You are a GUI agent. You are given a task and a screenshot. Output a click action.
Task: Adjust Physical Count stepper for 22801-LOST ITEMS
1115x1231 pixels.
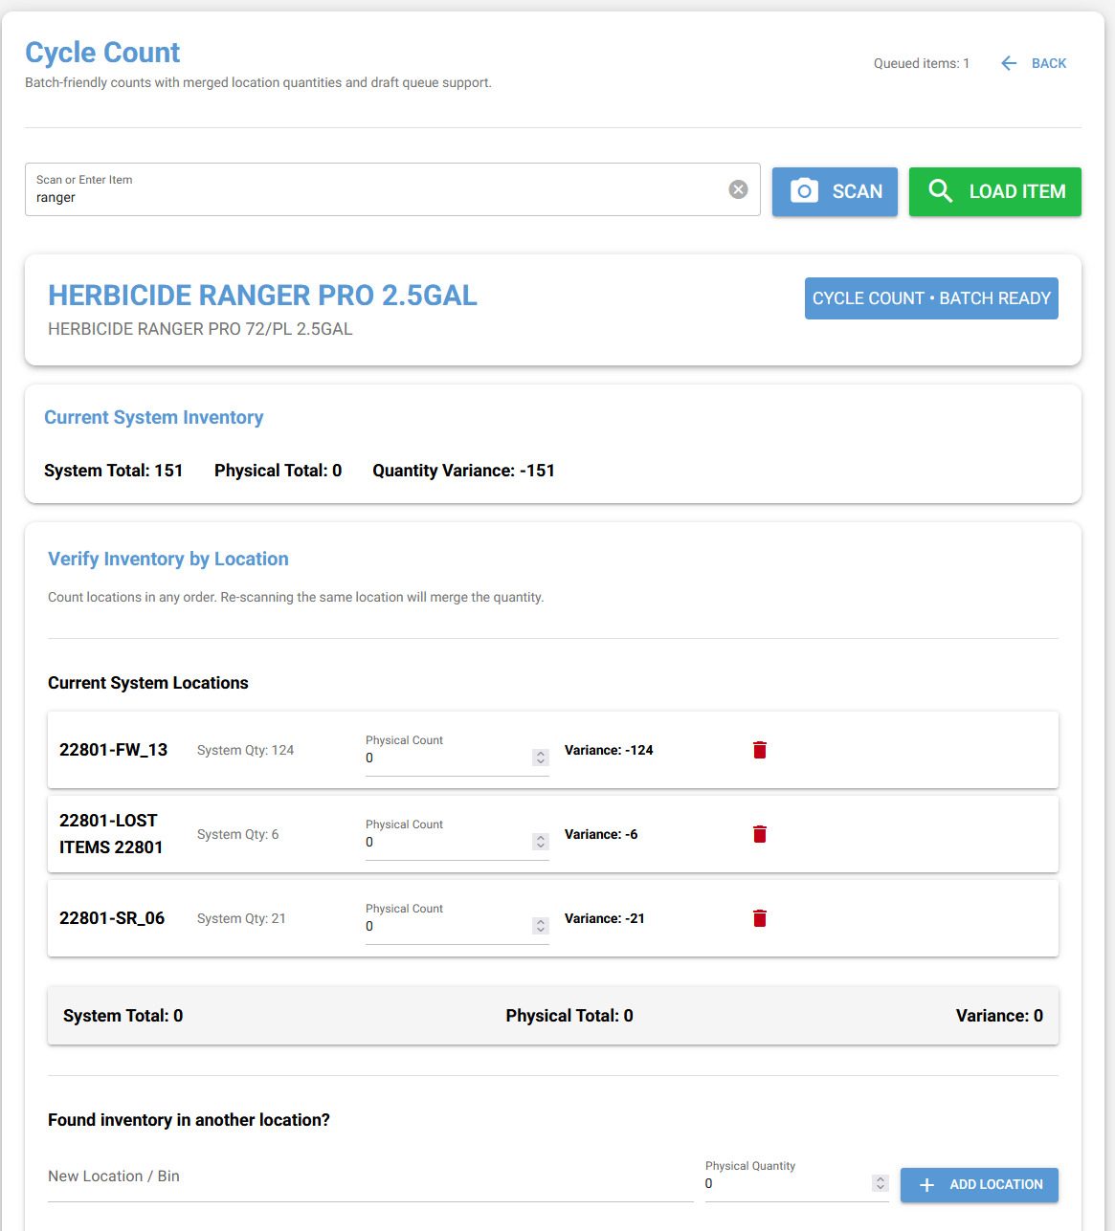coord(541,842)
